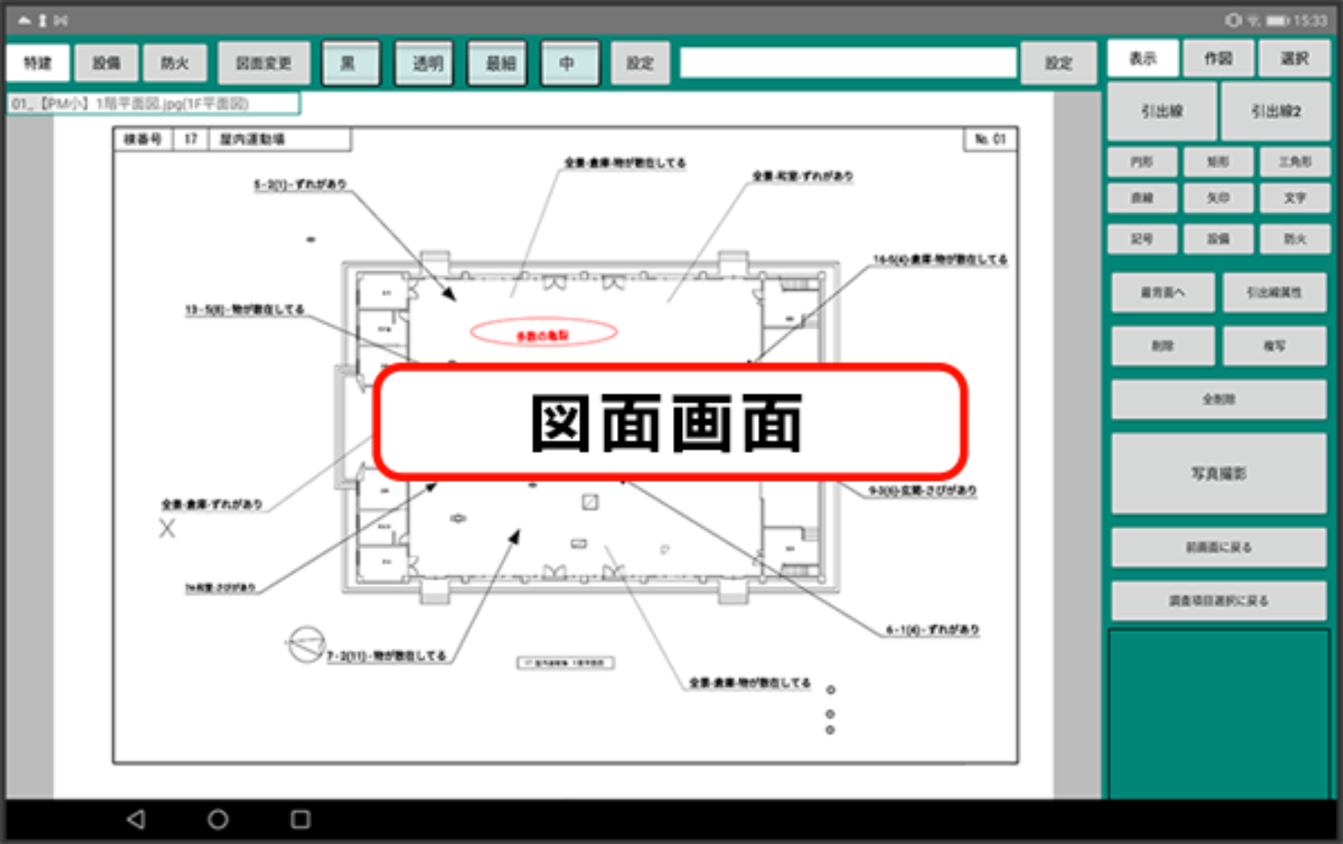Select the 7-2(11) annotation label near the compass
This screenshot has width=1343, height=844.
386,656
